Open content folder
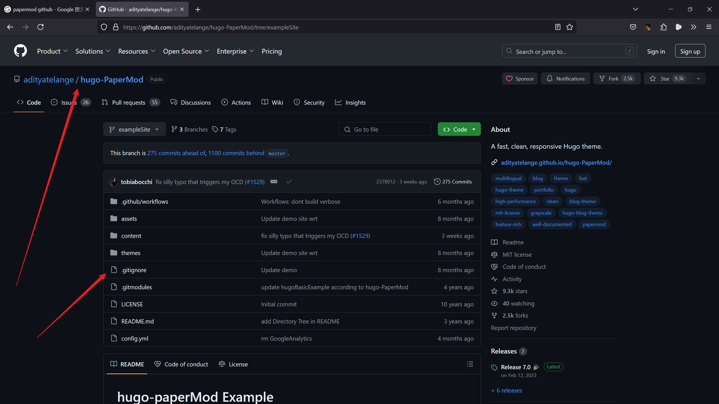The image size is (719, 404). pyautogui.click(x=131, y=236)
